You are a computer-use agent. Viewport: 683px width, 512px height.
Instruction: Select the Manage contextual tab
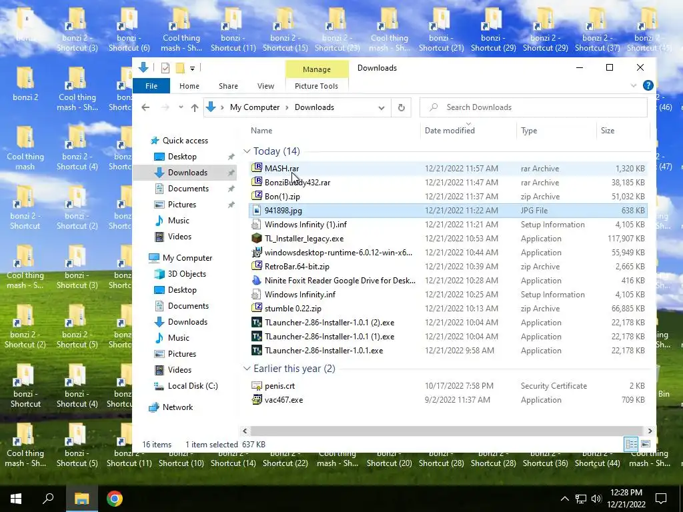317,69
